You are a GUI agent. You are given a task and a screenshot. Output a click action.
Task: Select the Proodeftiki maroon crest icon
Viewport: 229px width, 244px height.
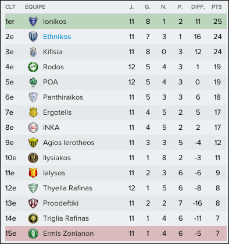[33, 203]
